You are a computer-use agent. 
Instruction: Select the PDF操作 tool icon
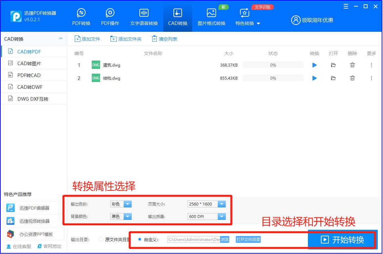click(x=110, y=16)
